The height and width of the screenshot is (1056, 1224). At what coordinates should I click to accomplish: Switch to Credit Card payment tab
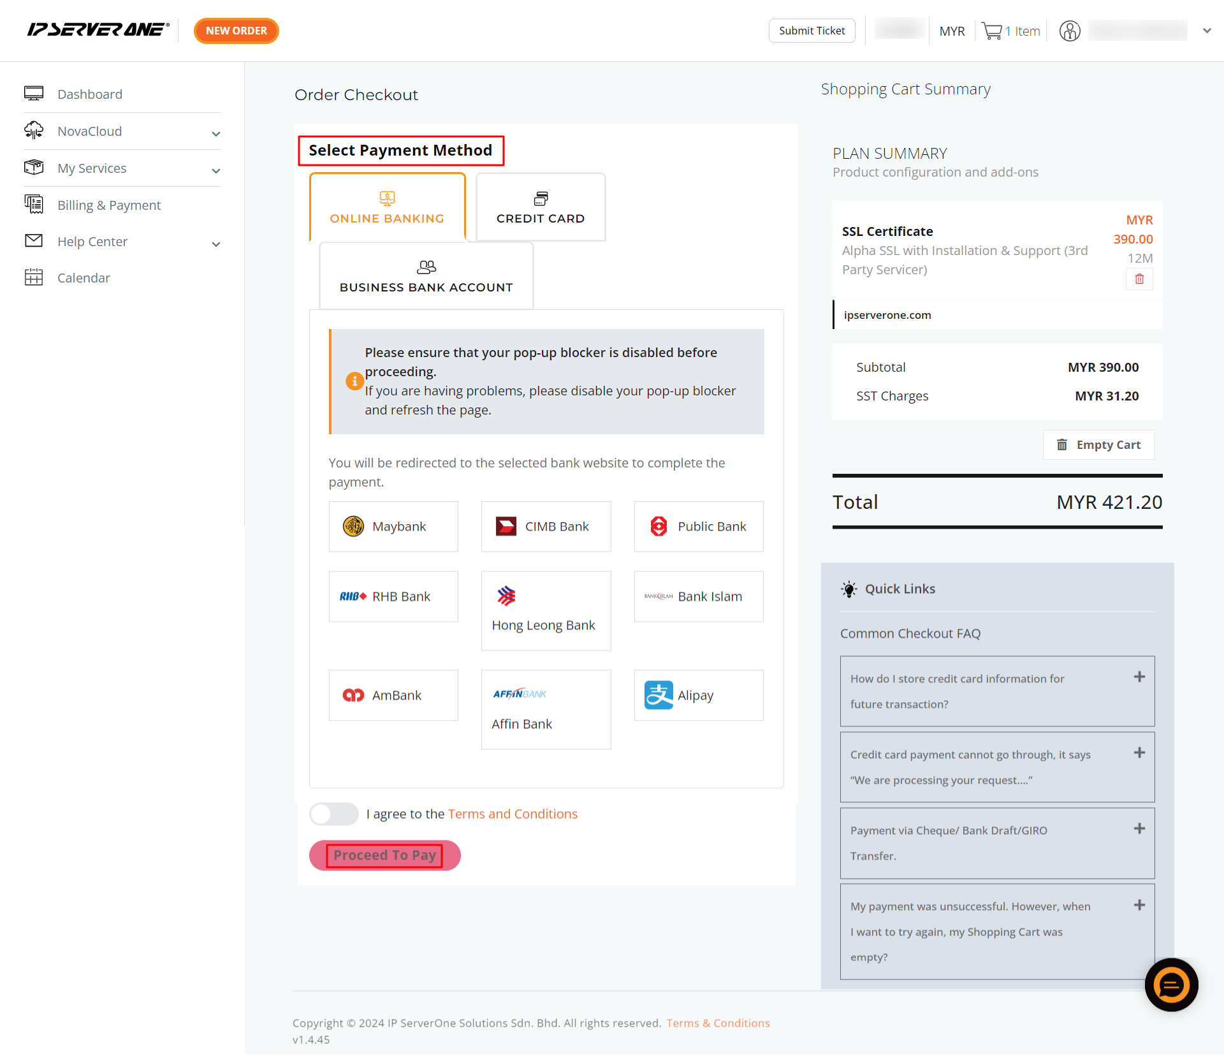point(541,207)
